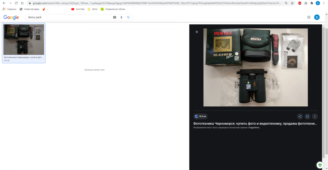Open the result title Фототехника Черноморск under the thumbnail
This screenshot has height=170, width=328.
[x=24, y=58]
